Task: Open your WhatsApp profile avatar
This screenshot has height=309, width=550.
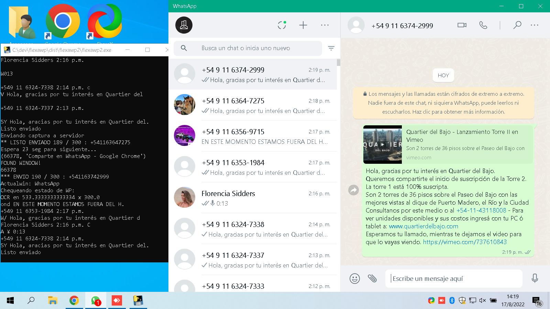Action: click(184, 25)
